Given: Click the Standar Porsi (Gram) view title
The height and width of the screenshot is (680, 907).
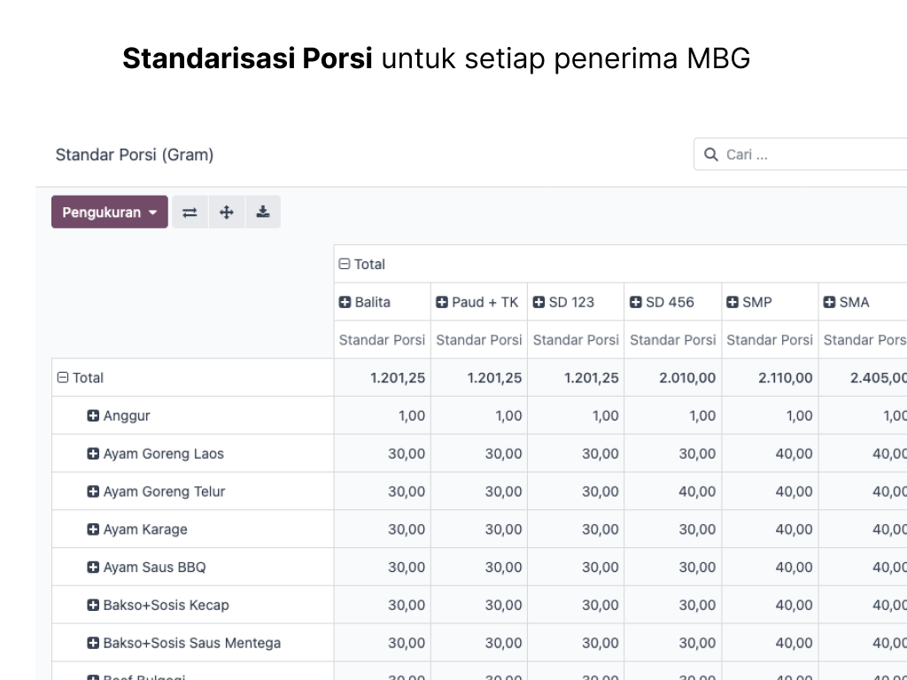Looking at the screenshot, I should pyautogui.click(x=135, y=154).
